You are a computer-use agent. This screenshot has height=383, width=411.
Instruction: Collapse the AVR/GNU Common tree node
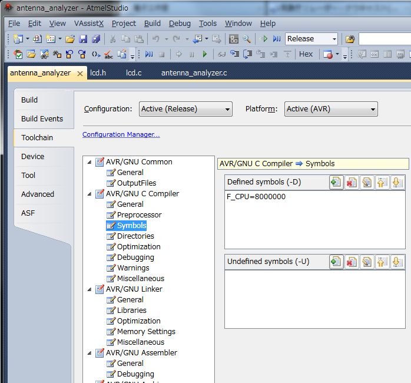(90, 162)
